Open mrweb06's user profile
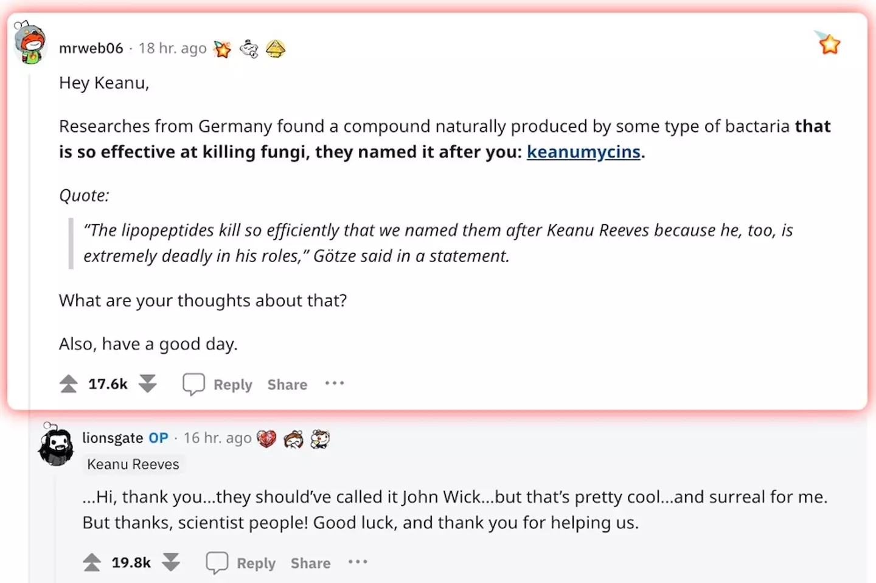This screenshot has width=876, height=583. point(91,48)
